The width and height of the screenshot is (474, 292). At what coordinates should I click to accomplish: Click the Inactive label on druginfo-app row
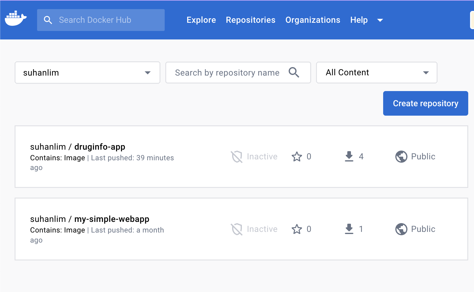262,156
